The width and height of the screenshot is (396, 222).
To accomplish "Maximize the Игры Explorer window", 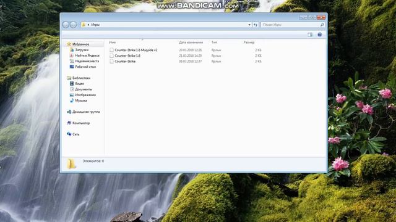I will (x=312, y=17).
